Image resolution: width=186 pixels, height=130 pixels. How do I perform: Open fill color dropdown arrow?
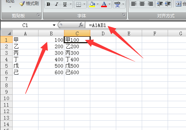click(x=97, y=4)
